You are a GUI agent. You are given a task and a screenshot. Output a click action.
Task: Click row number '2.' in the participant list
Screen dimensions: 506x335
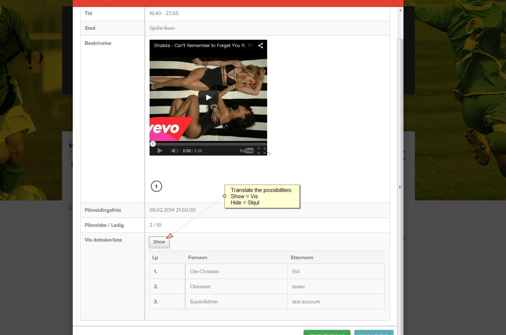coord(156,286)
